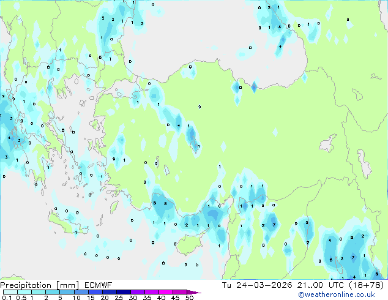
Task: Choose the 35–40 mm magenta legend swatch
Action: (x=151, y=292)
